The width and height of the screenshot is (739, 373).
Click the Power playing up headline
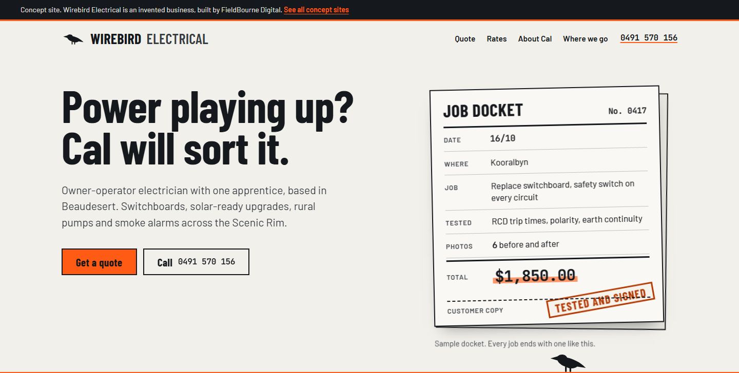tap(208, 127)
